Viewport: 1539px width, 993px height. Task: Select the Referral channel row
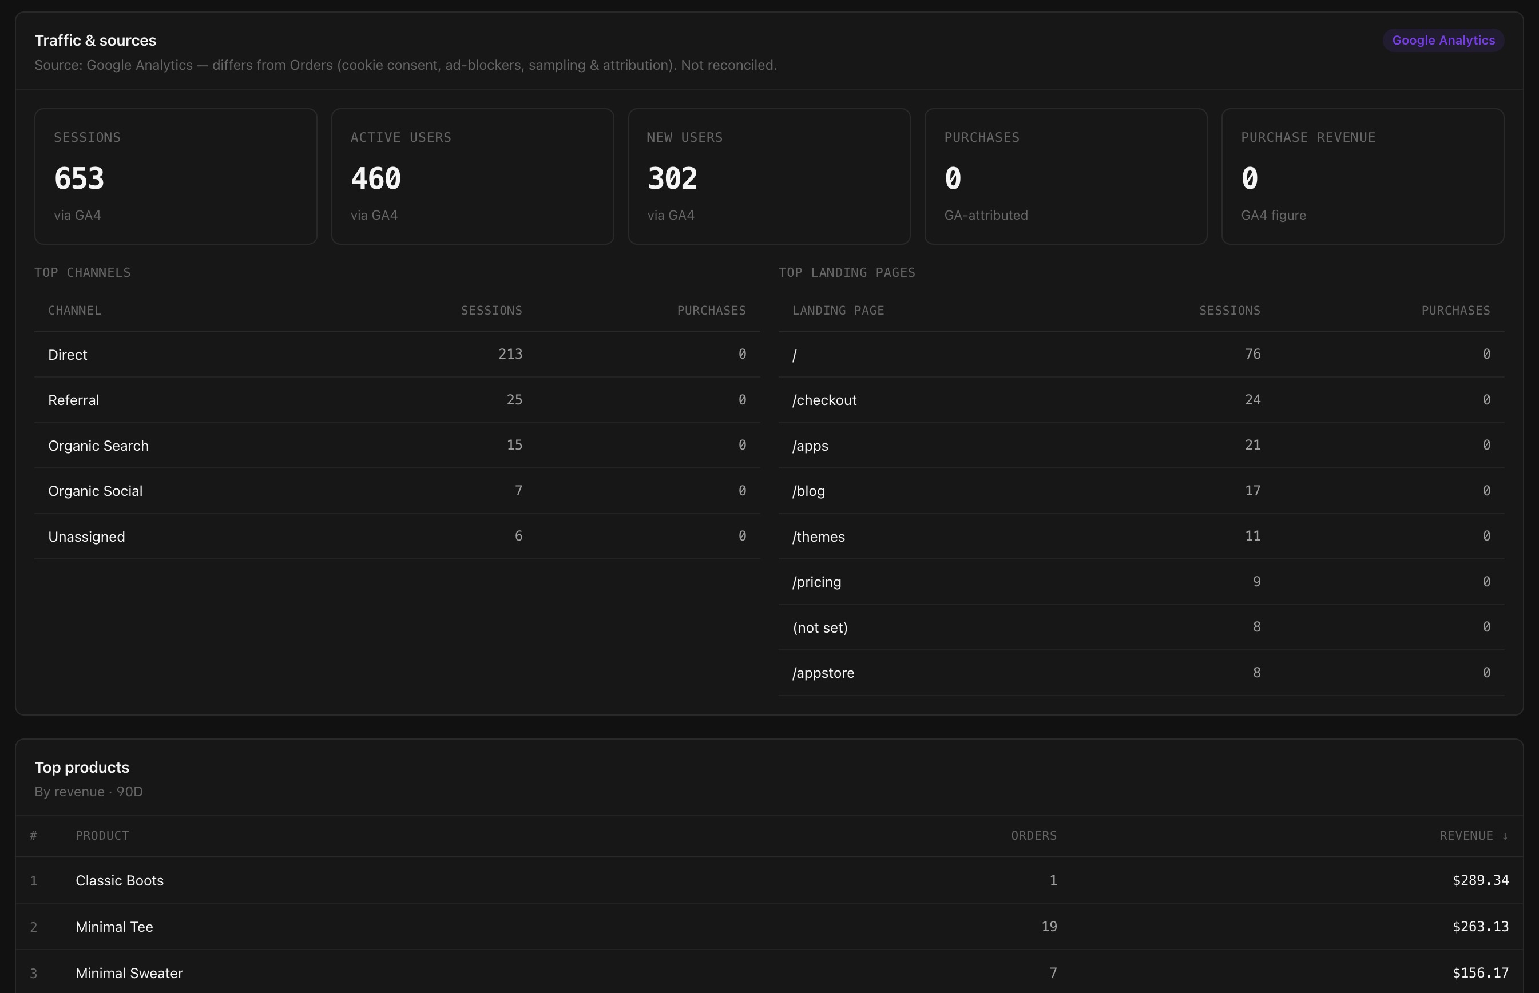point(397,400)
